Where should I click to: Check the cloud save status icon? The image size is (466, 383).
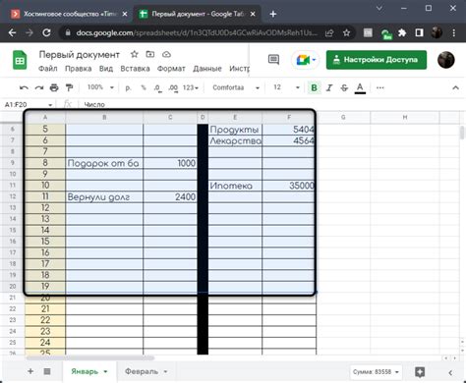(166, 54)
